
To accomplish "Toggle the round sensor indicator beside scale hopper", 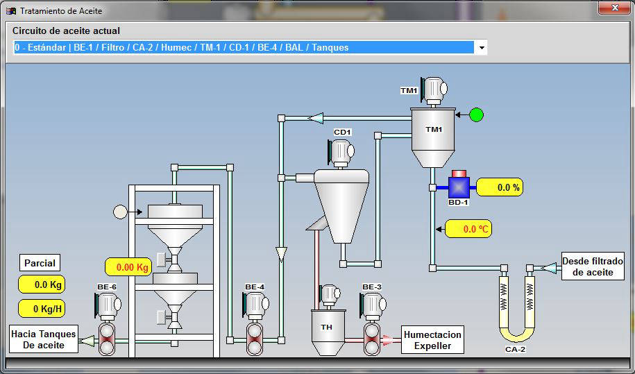I will tap(121, 212).
